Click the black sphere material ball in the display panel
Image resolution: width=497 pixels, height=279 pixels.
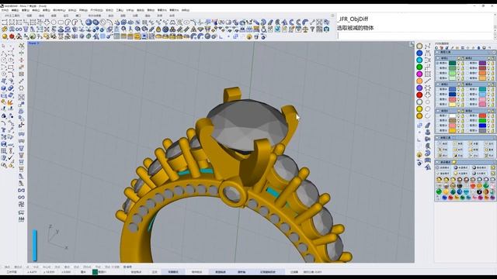pyautogui.click(x=480, y=192)
